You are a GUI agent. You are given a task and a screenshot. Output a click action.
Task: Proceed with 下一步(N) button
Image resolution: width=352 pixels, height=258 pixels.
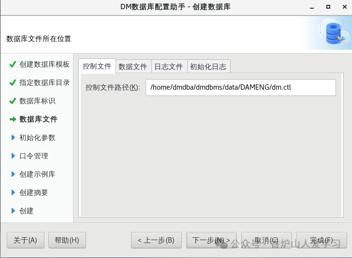pos(211,240)
